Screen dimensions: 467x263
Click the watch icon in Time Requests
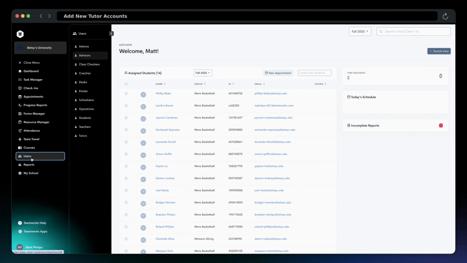pos(440,76)
